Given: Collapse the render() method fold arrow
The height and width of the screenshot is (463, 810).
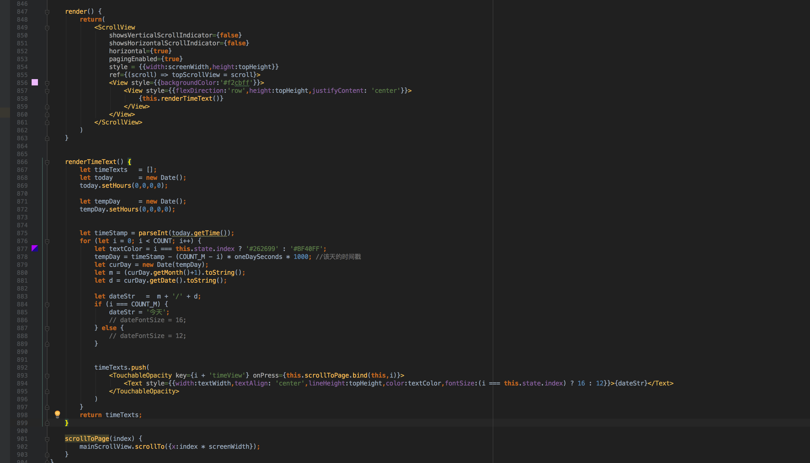Looking at the screenshot, I should coord(47,12).
